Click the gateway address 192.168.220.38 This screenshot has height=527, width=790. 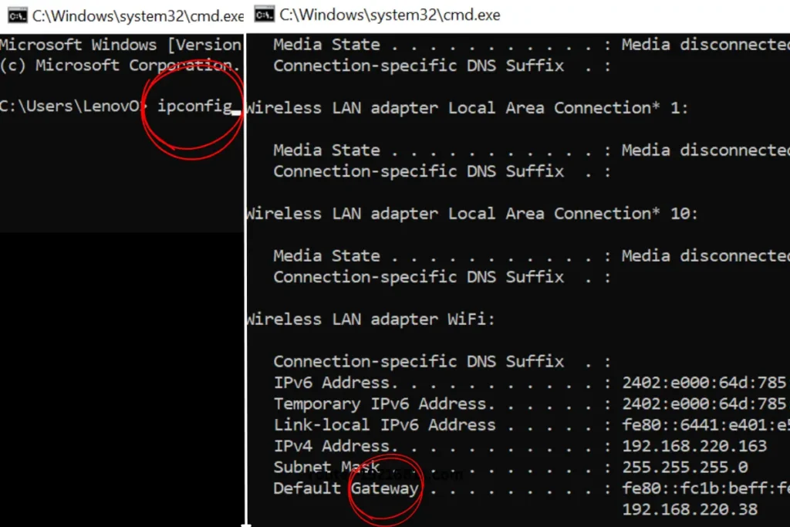pyautogui.click(x=690, y=509)
